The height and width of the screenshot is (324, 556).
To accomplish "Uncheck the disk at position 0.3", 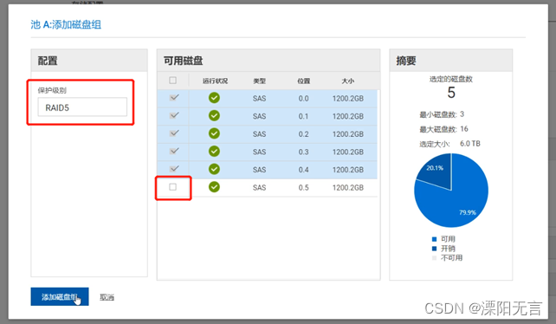I will coord(174,151).
